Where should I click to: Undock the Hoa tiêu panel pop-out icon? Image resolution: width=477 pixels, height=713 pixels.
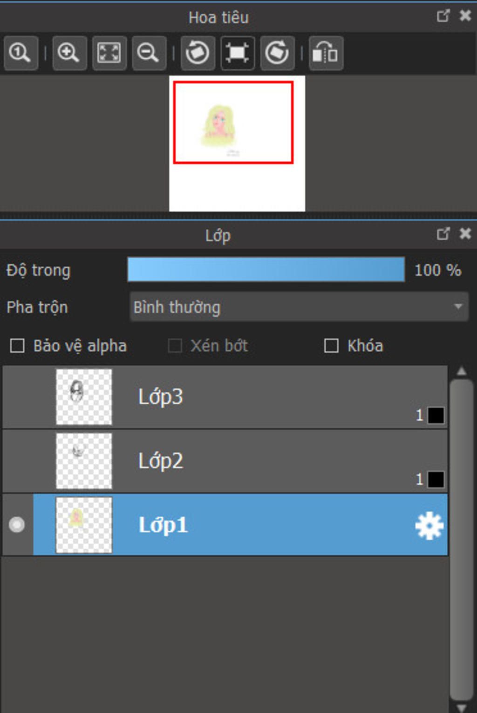coord(443,16)
